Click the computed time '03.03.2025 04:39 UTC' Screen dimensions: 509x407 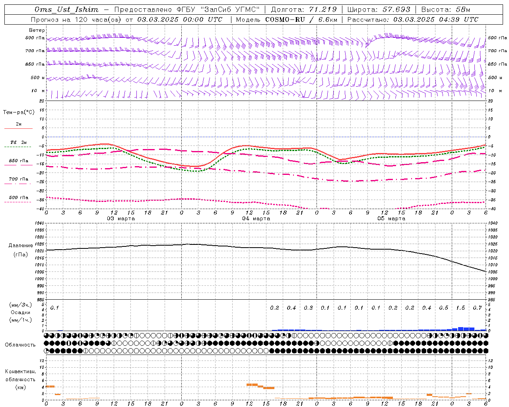point(436,19)
